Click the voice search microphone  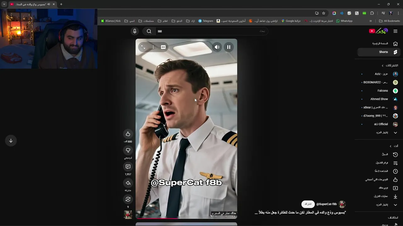pos(135,31)
